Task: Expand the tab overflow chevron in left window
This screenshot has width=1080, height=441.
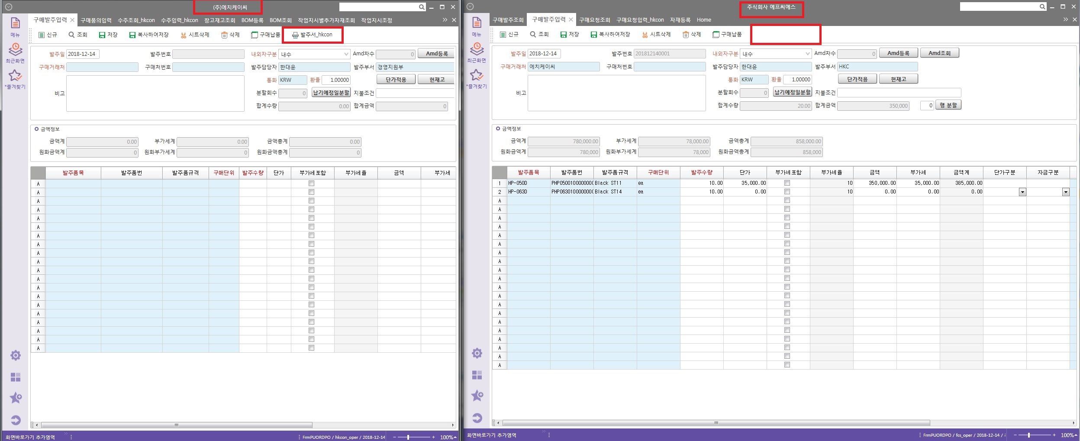Action: (x=445, y=20)
